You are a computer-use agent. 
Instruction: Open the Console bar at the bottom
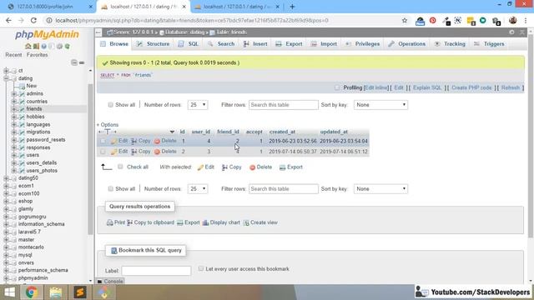(x=110, y=282)
